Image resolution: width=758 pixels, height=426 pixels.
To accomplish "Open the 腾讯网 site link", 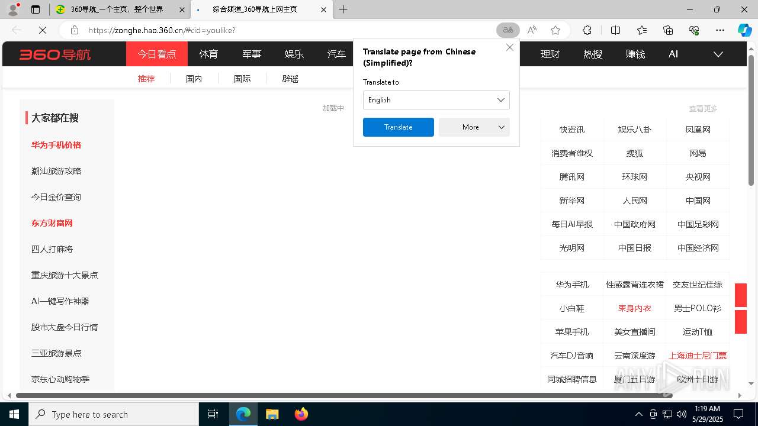I will [572, 177].
